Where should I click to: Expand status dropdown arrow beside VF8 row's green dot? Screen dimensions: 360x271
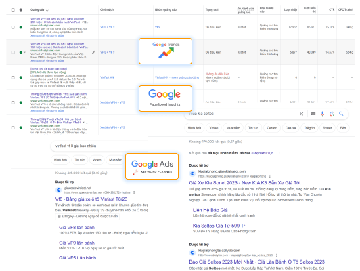pyautogui.click(x=24, y=52)
